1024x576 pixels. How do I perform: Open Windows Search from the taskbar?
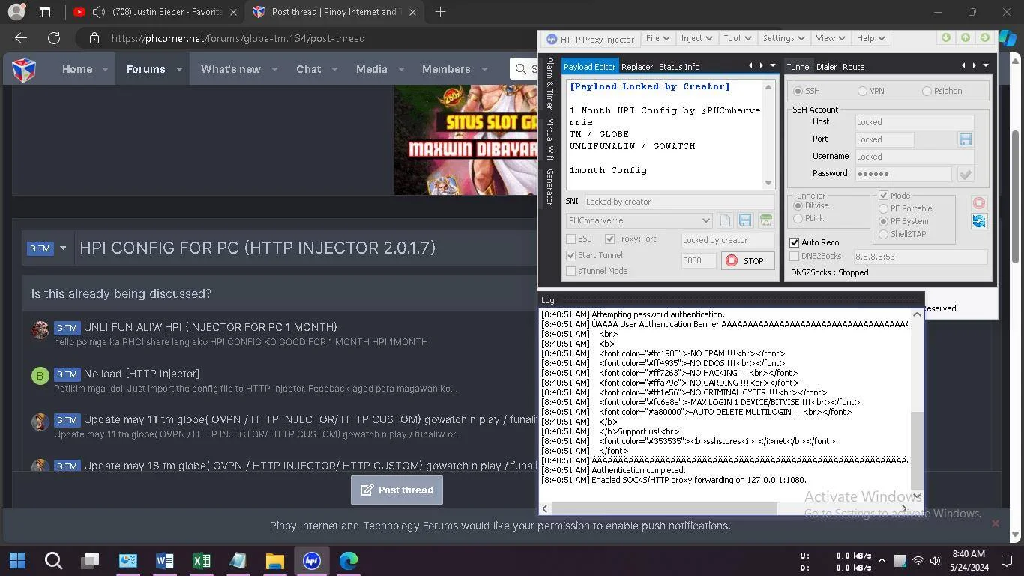[53, 560]
